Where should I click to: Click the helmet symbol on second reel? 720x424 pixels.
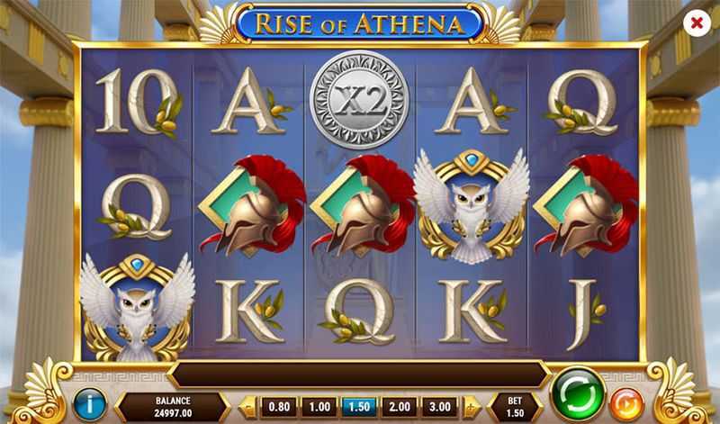tap(252, 206)
